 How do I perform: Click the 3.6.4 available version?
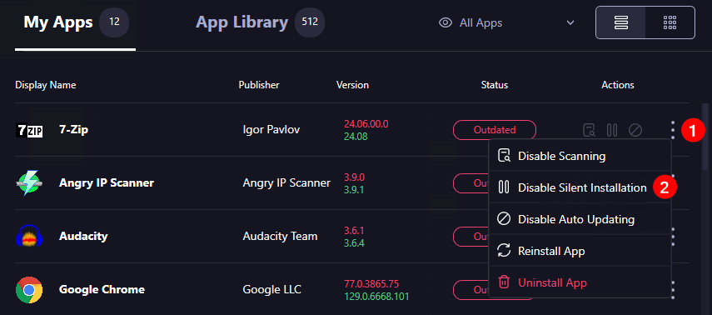tap(354, 242)
